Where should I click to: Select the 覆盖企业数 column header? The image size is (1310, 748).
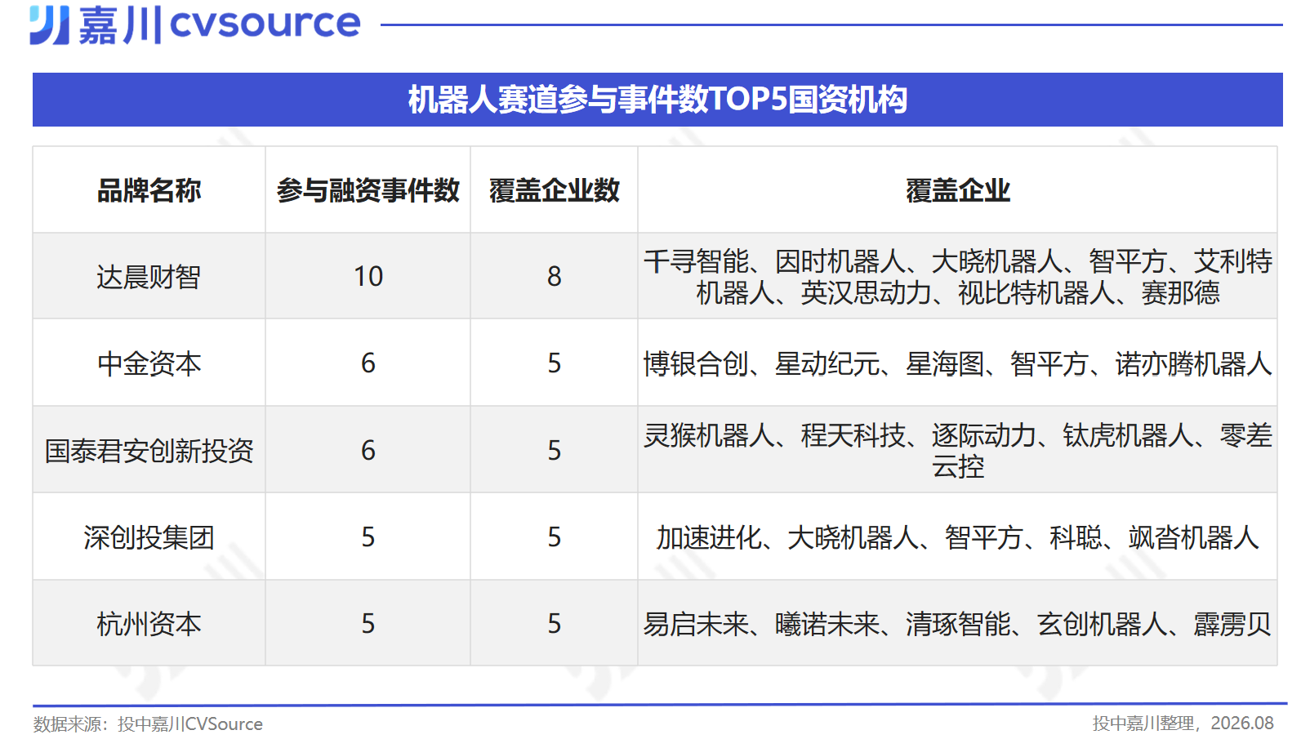click(555, 190)
